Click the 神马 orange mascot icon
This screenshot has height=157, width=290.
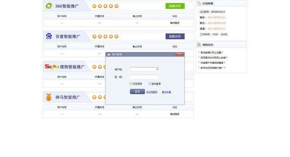[49, 97]
